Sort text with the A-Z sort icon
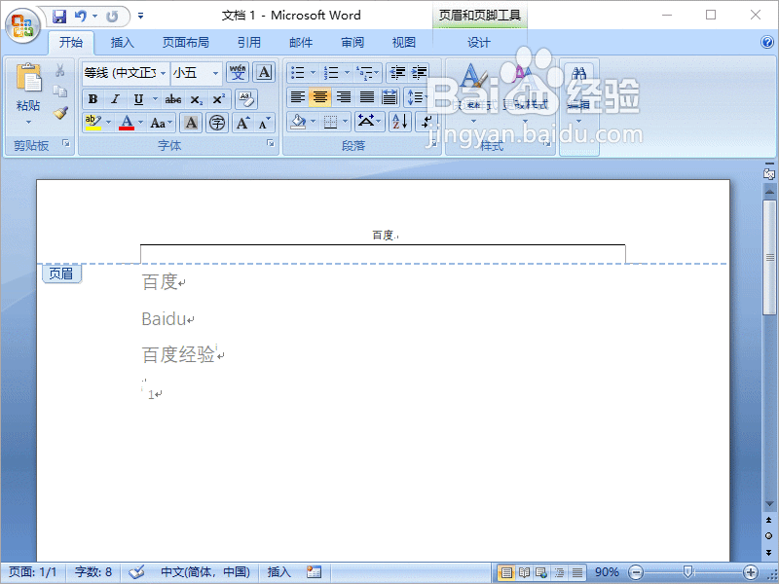The width and height of the screenshot is (779, 584). pos(400,122)
